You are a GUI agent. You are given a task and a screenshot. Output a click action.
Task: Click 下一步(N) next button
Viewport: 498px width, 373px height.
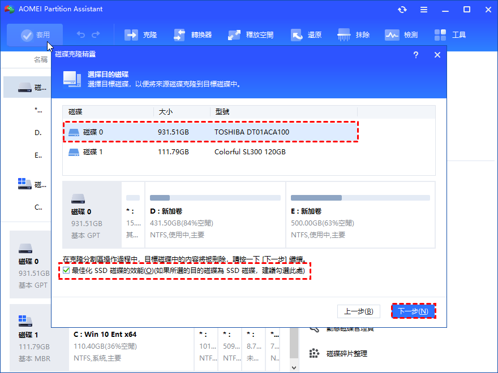click(413, 311)
